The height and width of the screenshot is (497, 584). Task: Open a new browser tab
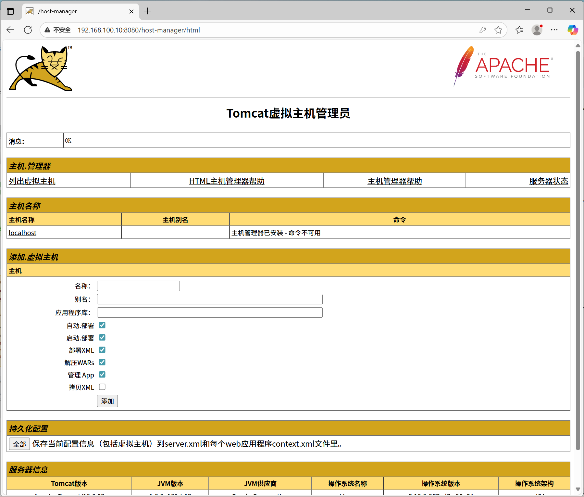pos(148,11)
